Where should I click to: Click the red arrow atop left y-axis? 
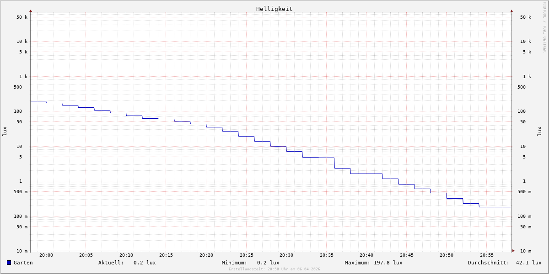pos(31,11)
